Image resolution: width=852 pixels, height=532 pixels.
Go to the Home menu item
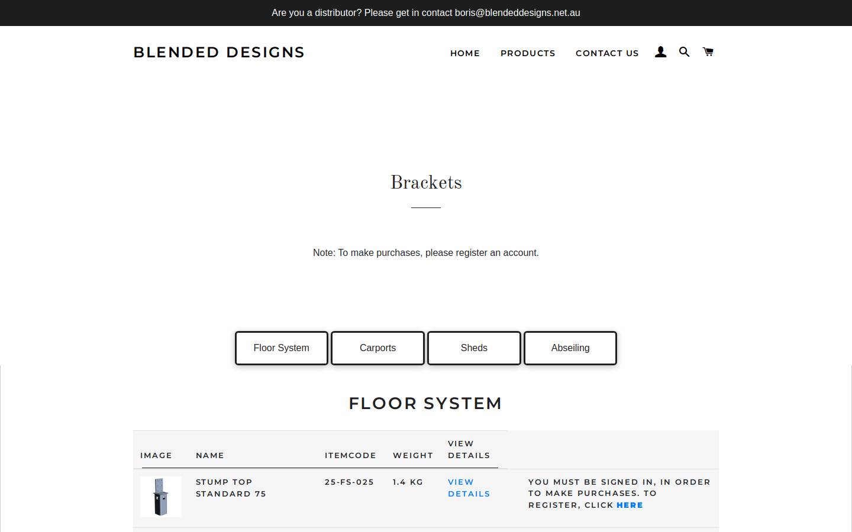coord(465,53)
